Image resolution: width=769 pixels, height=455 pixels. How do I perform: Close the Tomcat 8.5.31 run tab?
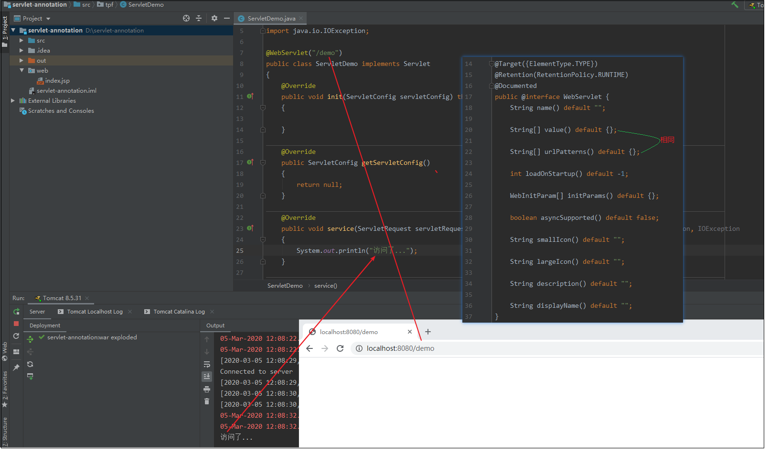click(x=87, y=298)
